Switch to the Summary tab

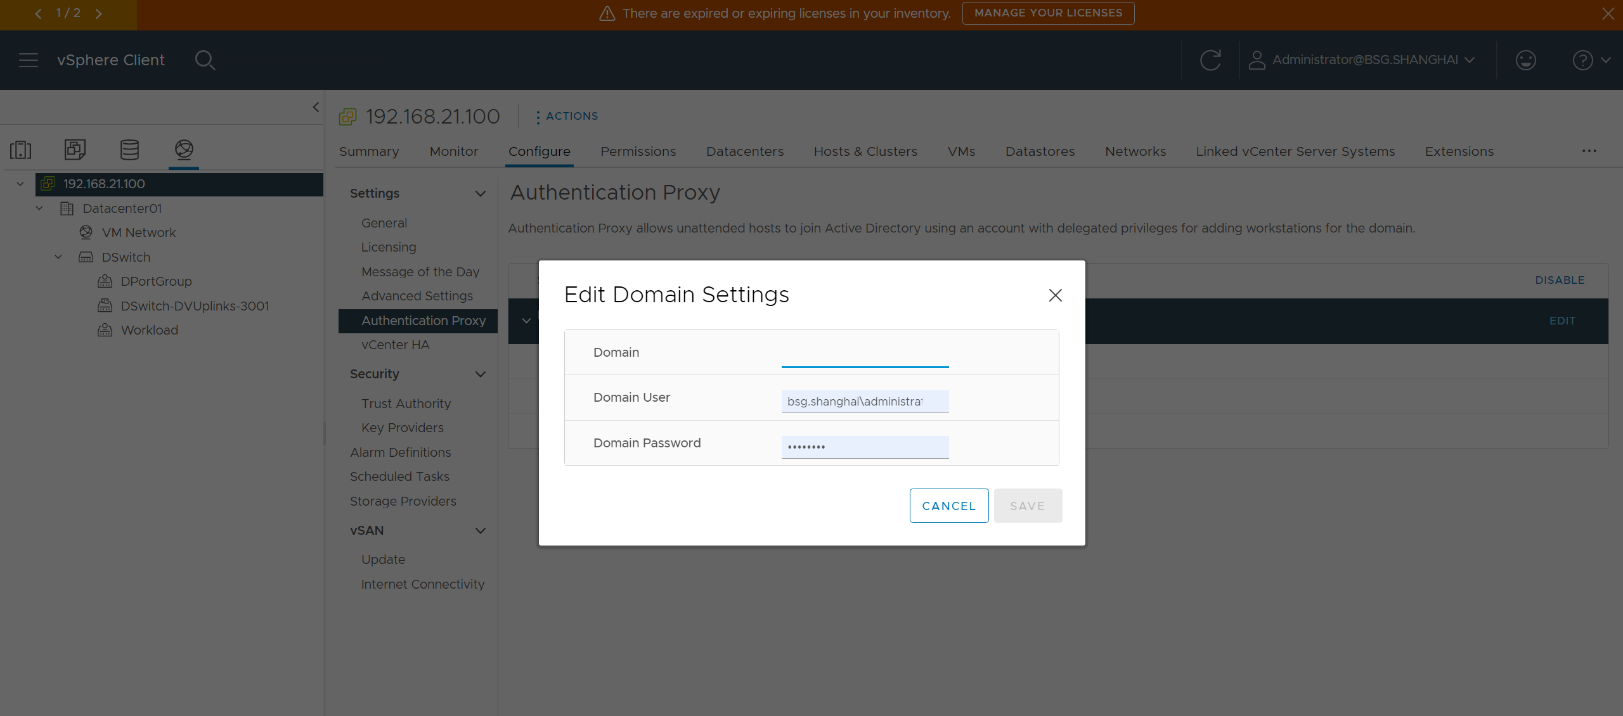coord(369,151)
